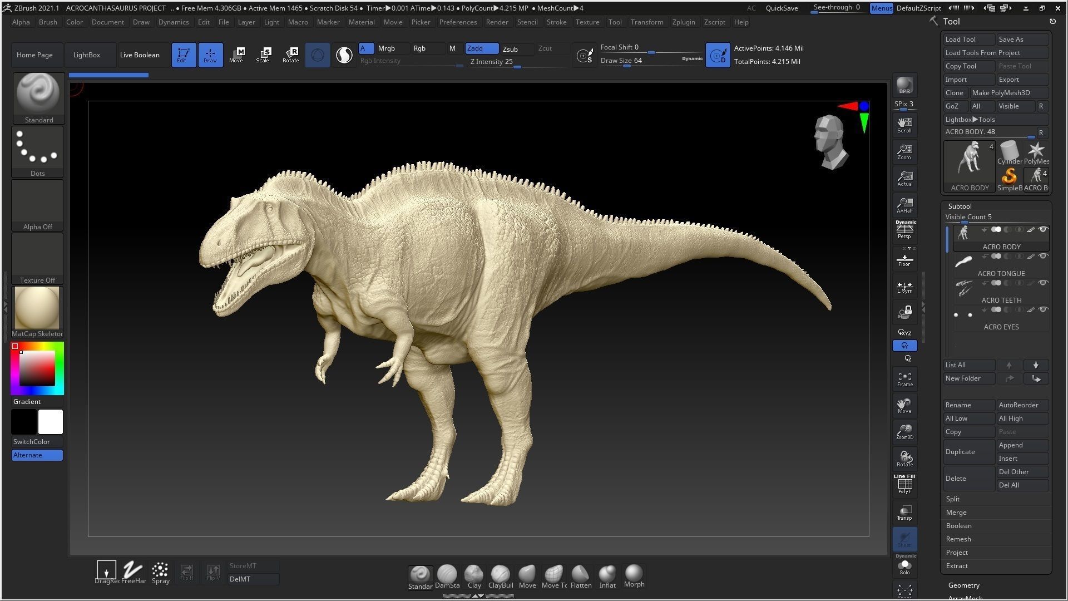Image resolution: width=1068 pixels, height=601 pixels.
Task: Toggle Transp transparency mode
Action: 904,513
